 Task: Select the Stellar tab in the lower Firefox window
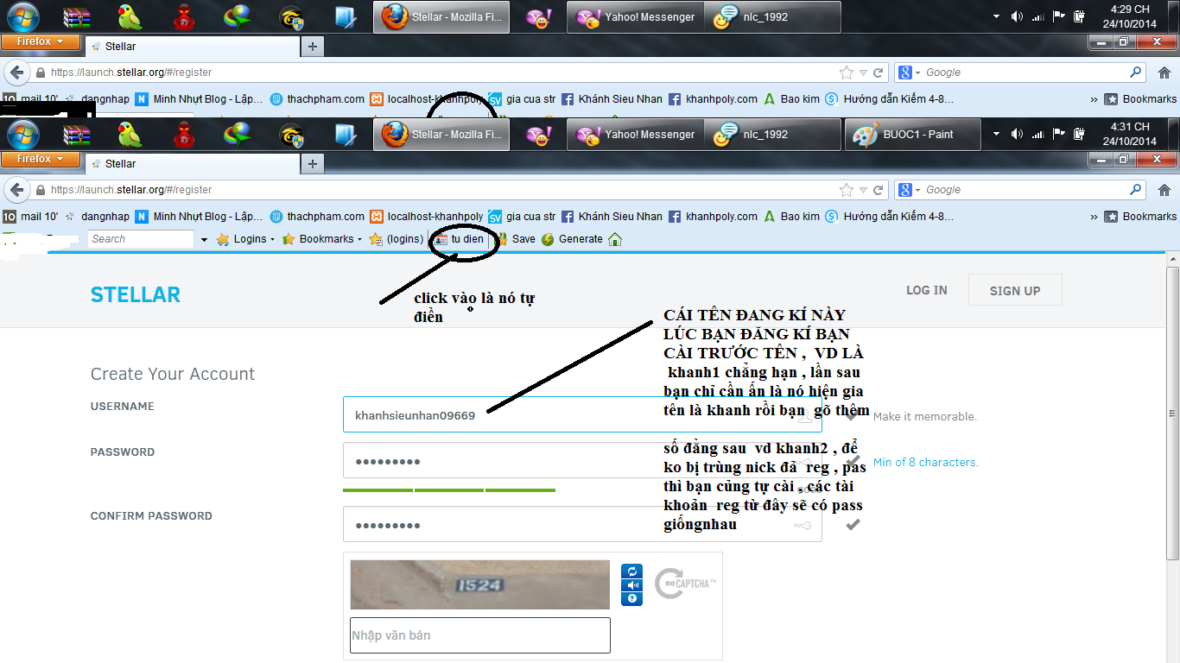[x=192, y=164]
